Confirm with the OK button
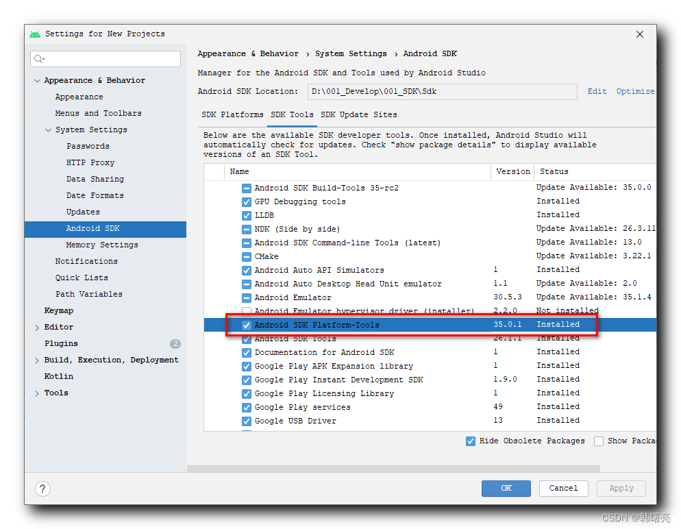Image resolution: width=681 pixels, height=529 pixels. click(x=506, y=488)
